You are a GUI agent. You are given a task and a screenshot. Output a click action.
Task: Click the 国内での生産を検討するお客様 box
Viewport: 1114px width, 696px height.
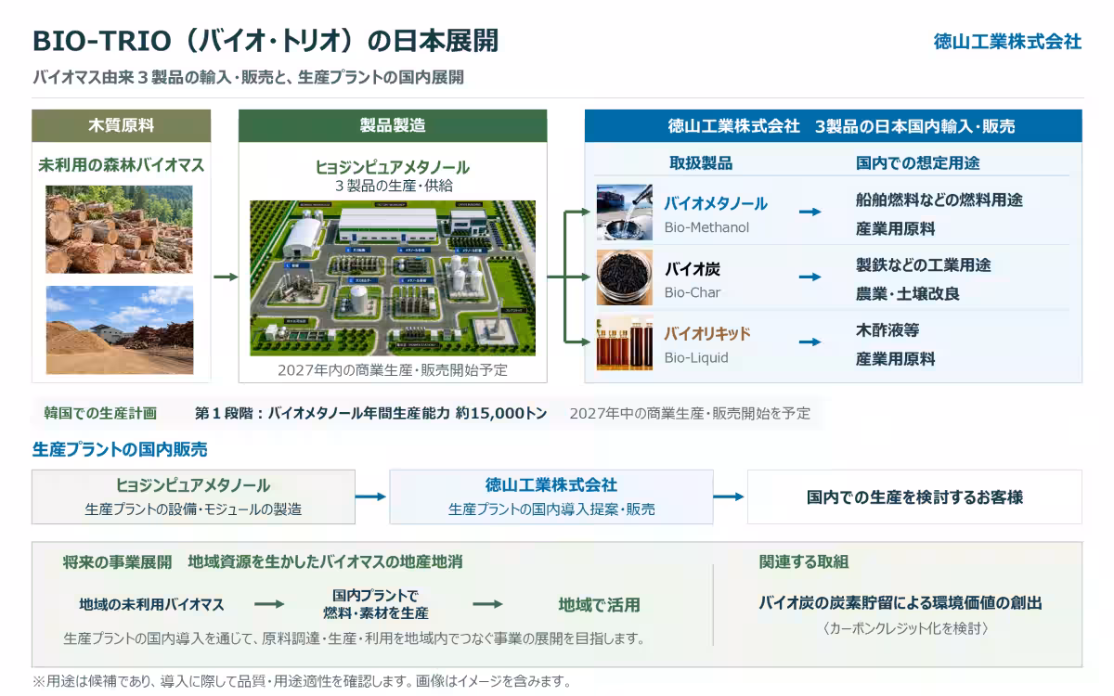click(x=914, y=496)
